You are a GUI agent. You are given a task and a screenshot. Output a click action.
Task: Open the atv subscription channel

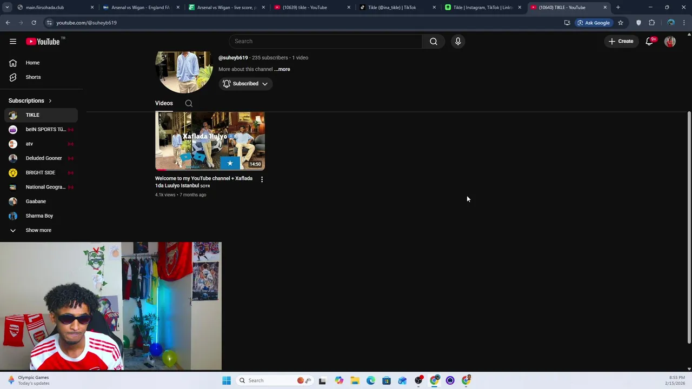click(x=41, y=144)
